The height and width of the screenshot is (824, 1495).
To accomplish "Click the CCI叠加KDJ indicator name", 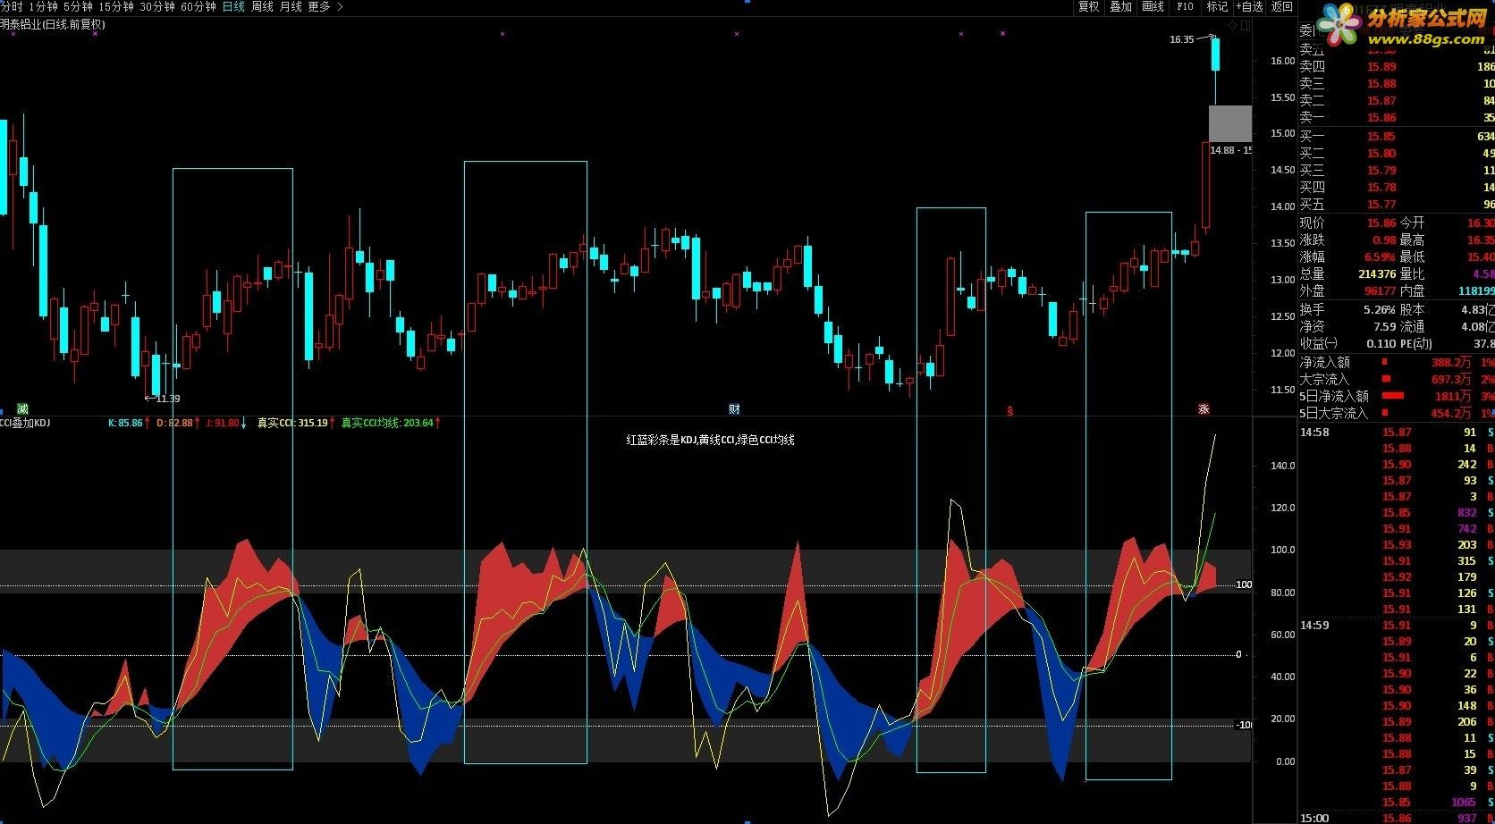I will click(25, 423).
